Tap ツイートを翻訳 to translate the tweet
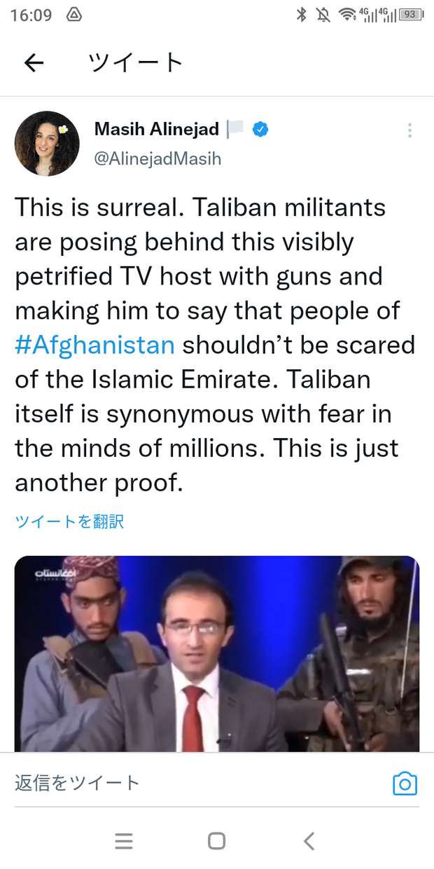434x869 pixels. (69, 521)
